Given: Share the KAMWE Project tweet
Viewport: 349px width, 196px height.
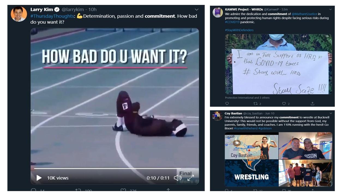Looking at the screenshot, I should (x=312, y=103).
